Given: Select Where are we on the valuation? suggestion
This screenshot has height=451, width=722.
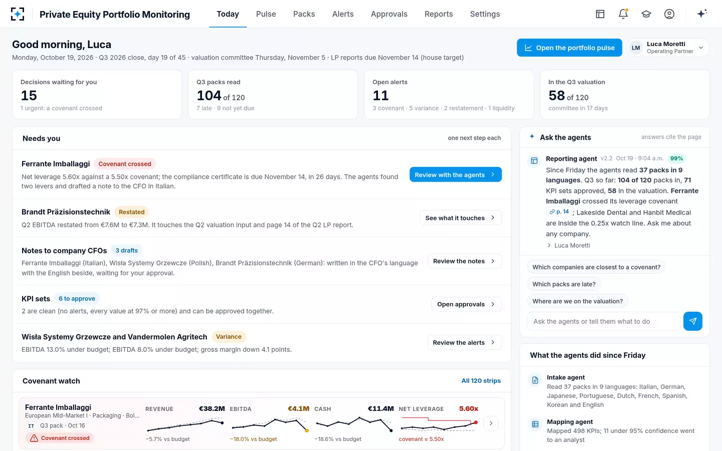Looking at the screenshot, I should 578,301.
